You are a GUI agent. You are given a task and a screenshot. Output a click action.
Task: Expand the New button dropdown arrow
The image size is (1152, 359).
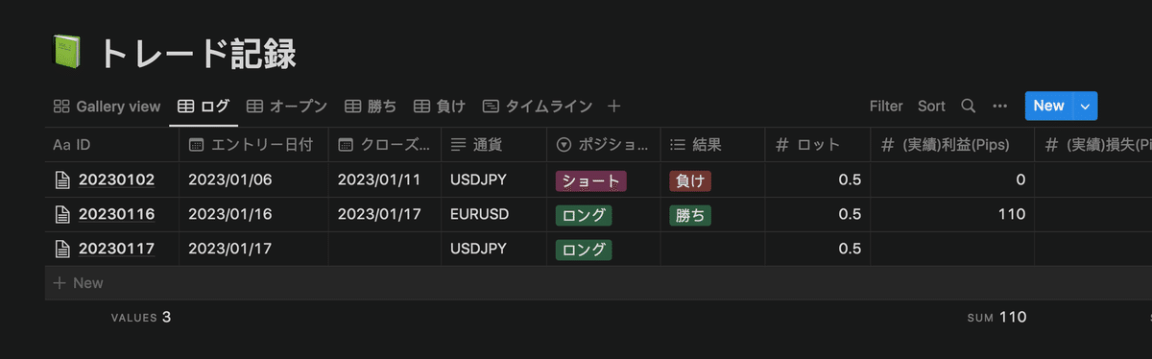point(1086,106)
